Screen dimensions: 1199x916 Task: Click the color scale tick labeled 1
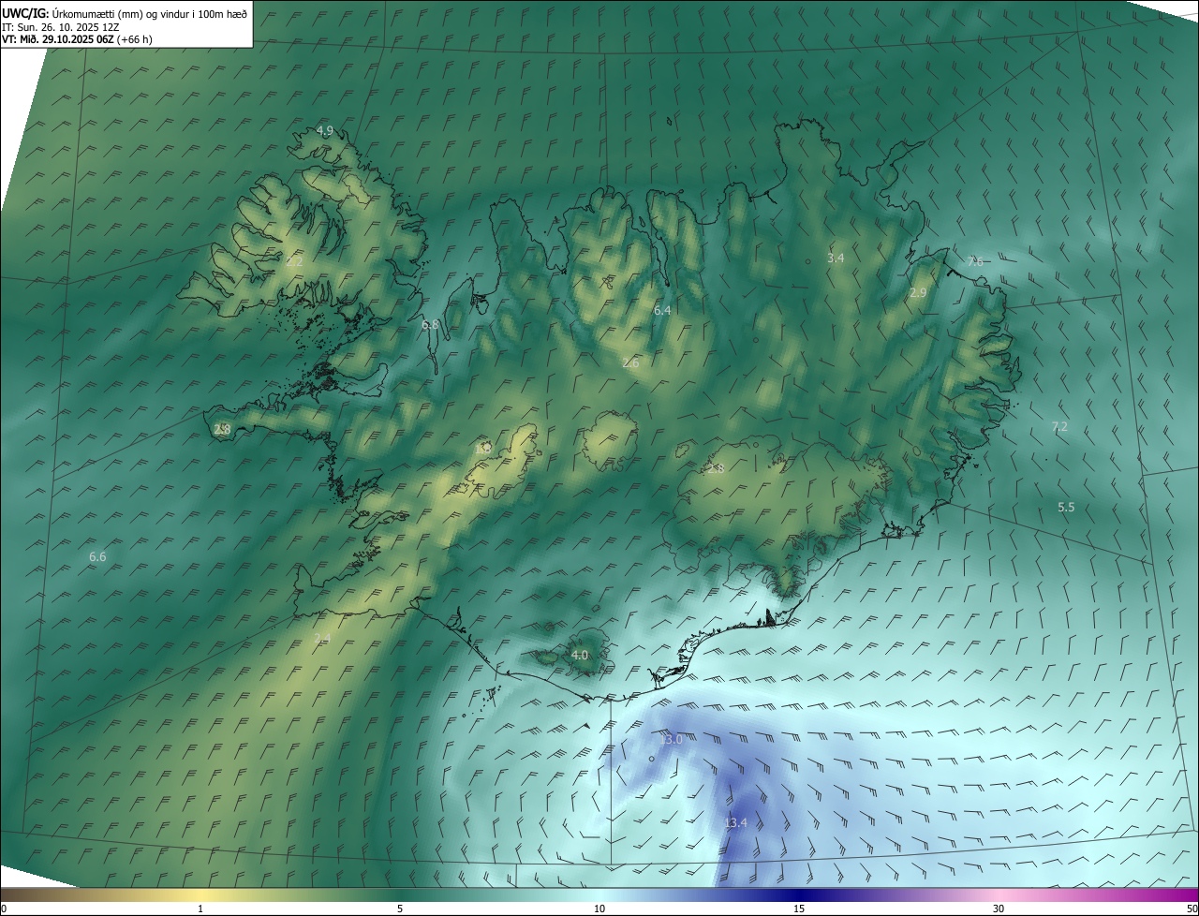[x=200, y=909]
